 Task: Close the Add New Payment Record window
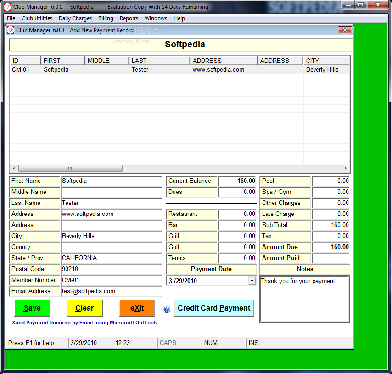(345, 30)
